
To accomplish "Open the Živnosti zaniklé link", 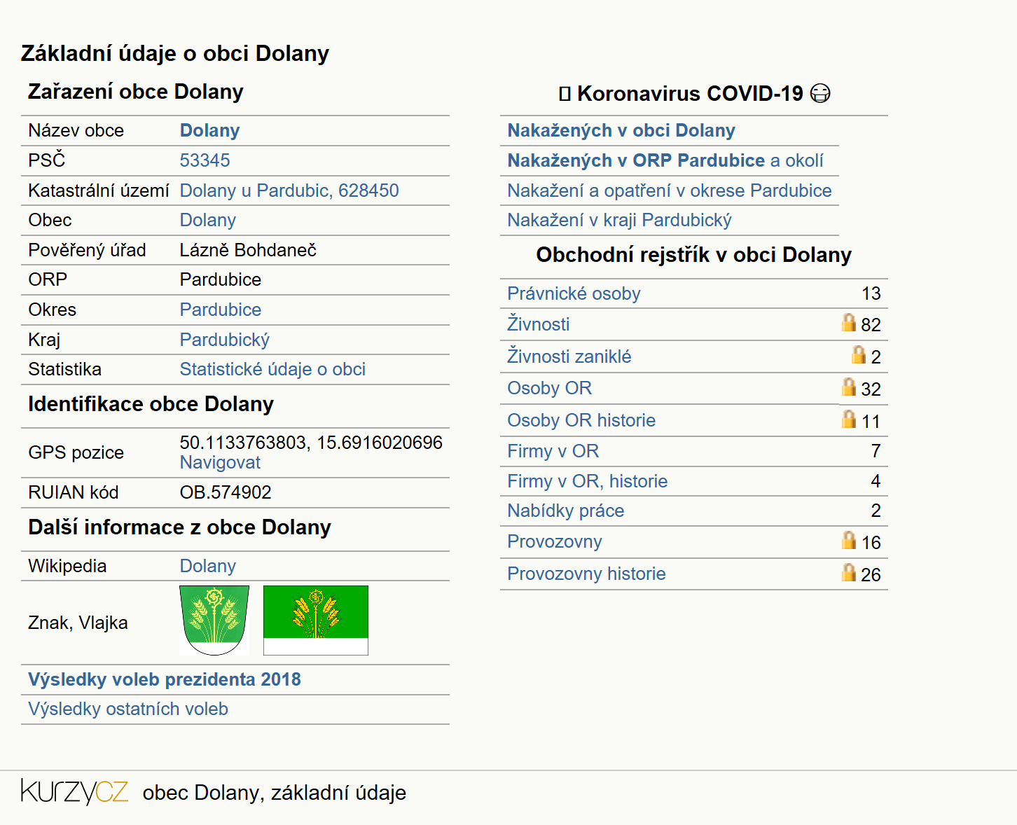I will 569,356.
